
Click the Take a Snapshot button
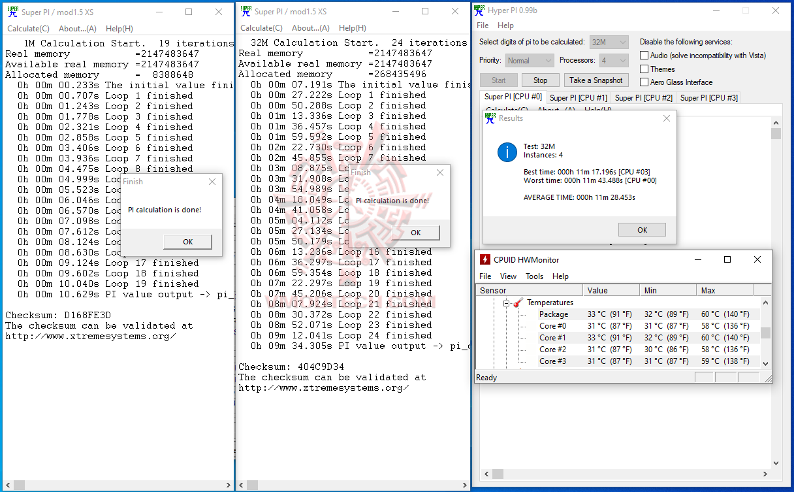point(595,80)
